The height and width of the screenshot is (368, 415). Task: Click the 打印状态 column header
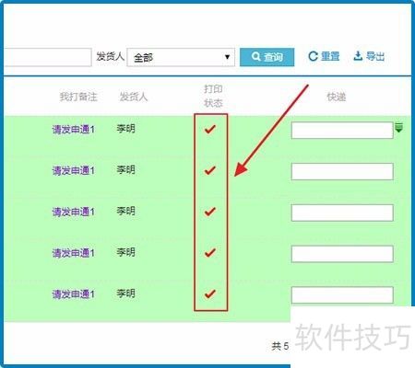pyautogui.click(x=213, y=96)
